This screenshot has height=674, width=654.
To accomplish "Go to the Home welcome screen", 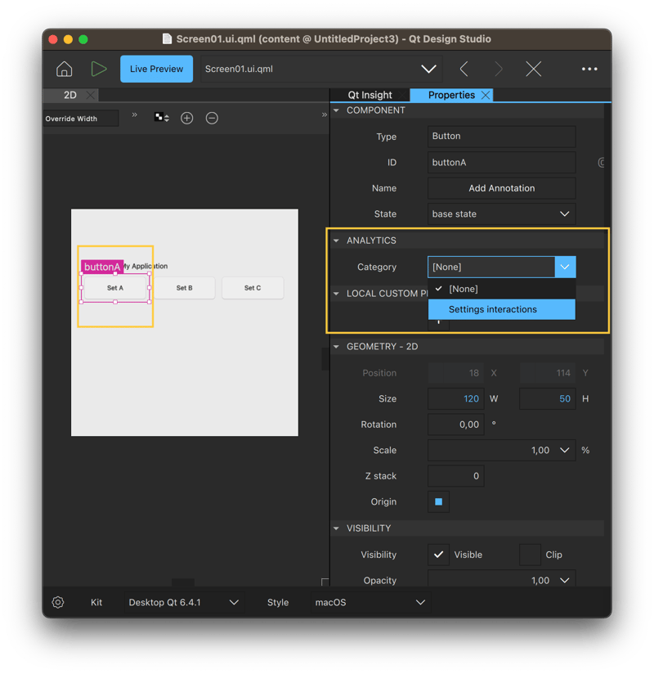I will [x=65, y=70].
